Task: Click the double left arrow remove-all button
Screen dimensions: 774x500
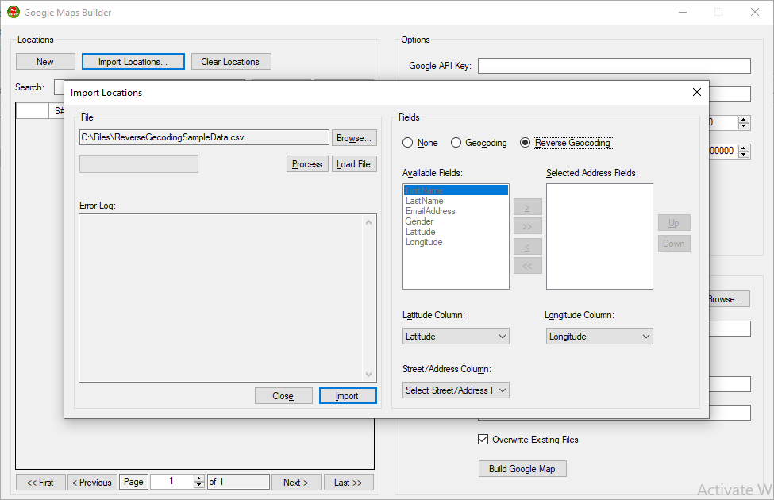Action: click(528, 266)
